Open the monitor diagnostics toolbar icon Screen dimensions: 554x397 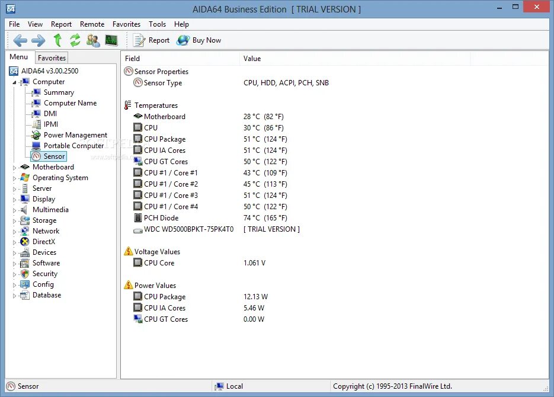(111, 40)
